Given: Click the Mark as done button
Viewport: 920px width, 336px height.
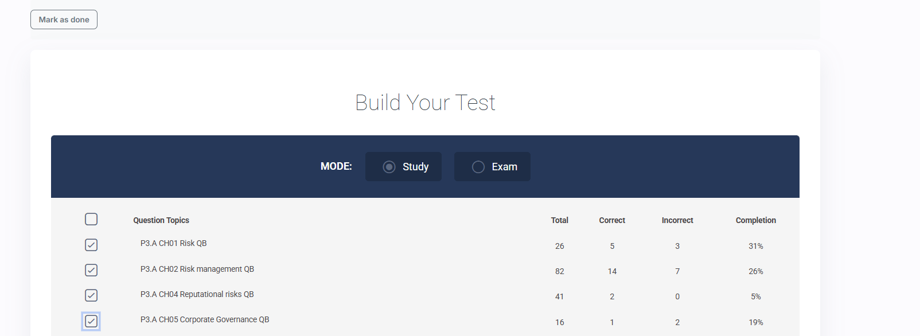Looking at the screenshot, I should pyautogui.click(x=64, y=19).
